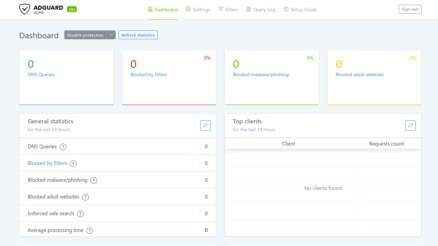Click the Refresh statistics button
The height and width of the screenshot is (246, 438).
[x=138, y=35]
